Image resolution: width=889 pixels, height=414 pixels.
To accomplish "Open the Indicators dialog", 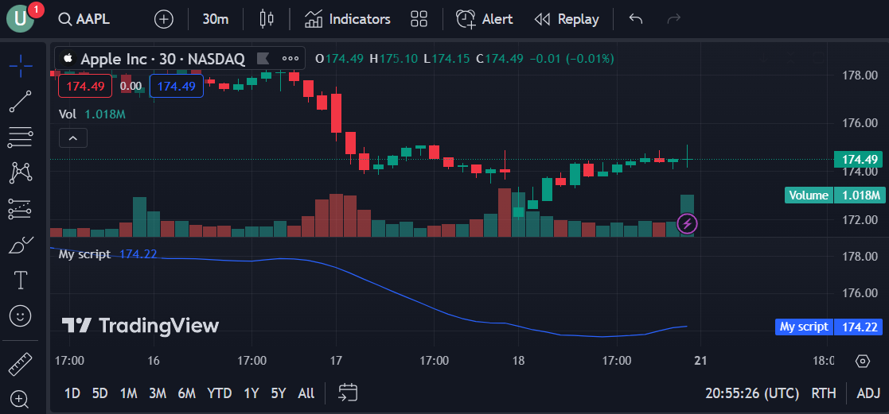I will [x=348, y=19].
